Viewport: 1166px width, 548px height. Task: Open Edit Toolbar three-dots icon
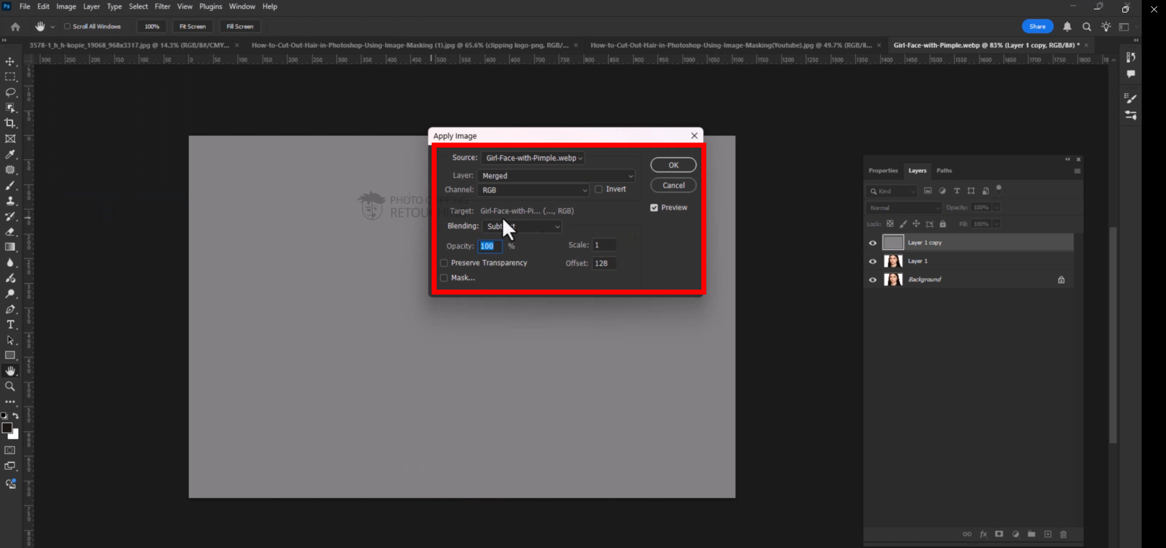pos(10,402)
